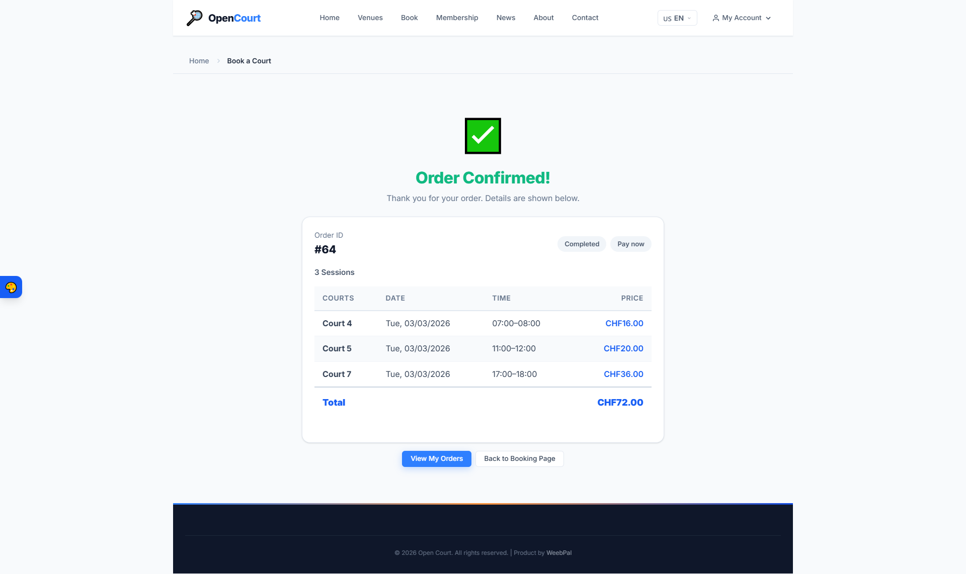Click the user profile icon in header
This screenshot has height=574, width=966.
click(715, 18)
